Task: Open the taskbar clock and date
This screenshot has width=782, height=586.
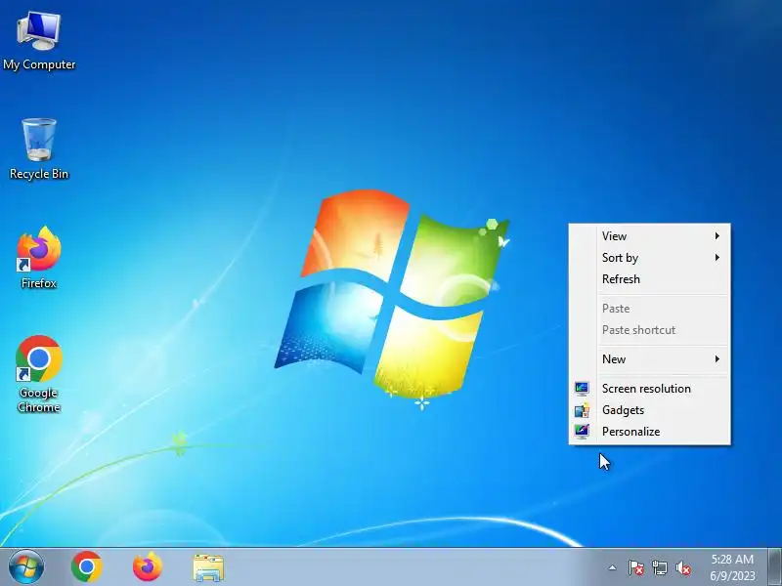Action: [732, 567]
